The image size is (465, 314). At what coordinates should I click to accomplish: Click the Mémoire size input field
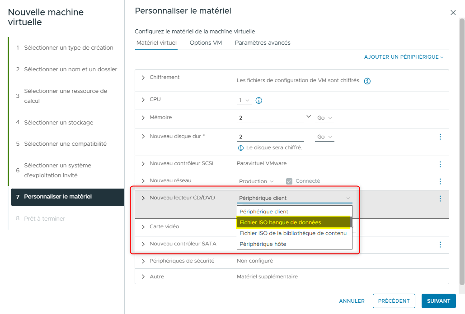(x=270, y=118)
